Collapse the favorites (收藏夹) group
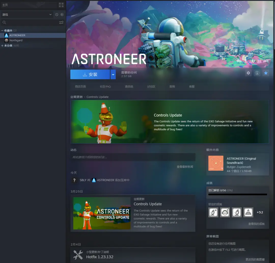The image size is (275, 263). click(x=2, y=31)
